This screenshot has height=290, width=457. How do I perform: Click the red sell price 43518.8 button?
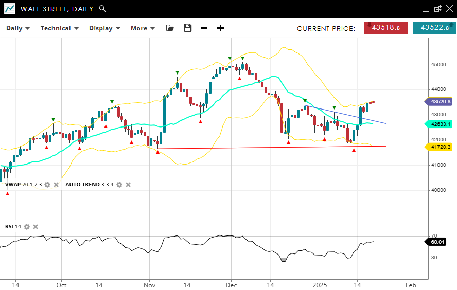(385, 28)
